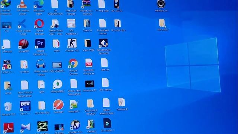Select the Payments-Google PDF file
This screenshot has width=238, height=134.
click(x=89, y=63)
